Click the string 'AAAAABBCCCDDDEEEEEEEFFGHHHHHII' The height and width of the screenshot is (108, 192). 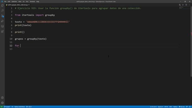[x=48, y=22]
